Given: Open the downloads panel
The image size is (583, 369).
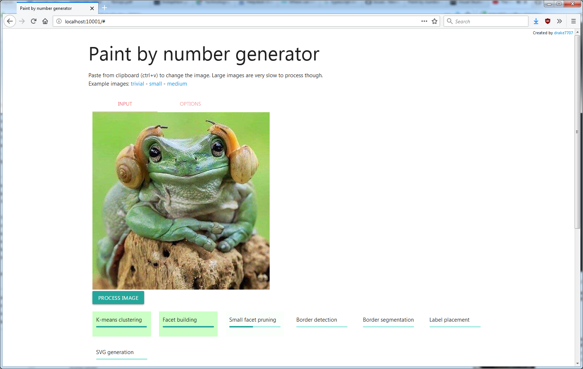Looking at the screenshot, I should pyautogui.click(x=536, y=21).
